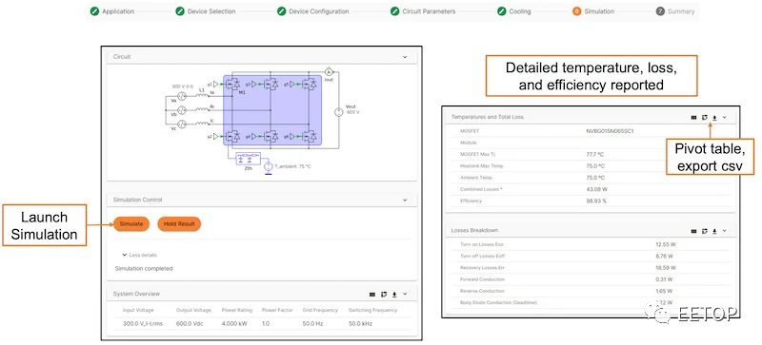Collapse the System Overview panel chevron

(x=405, y=294)
